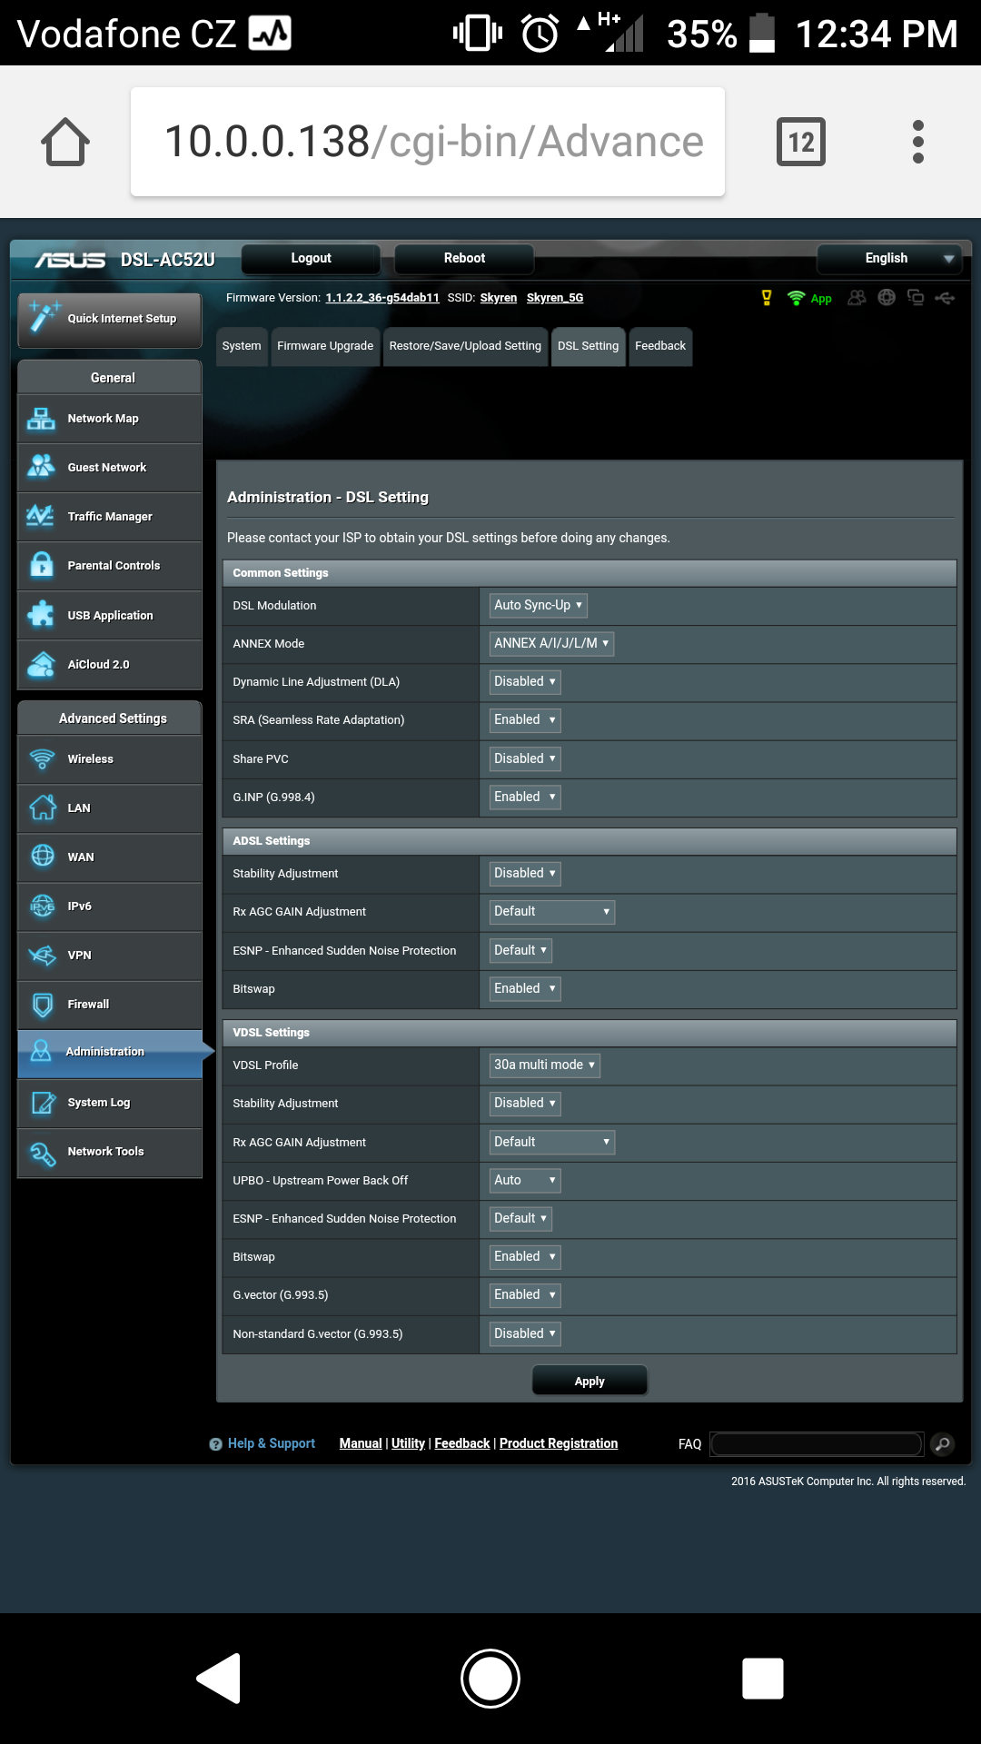
Task: Open USB Application puzzle icon
Action: click(x=42, y=615)
